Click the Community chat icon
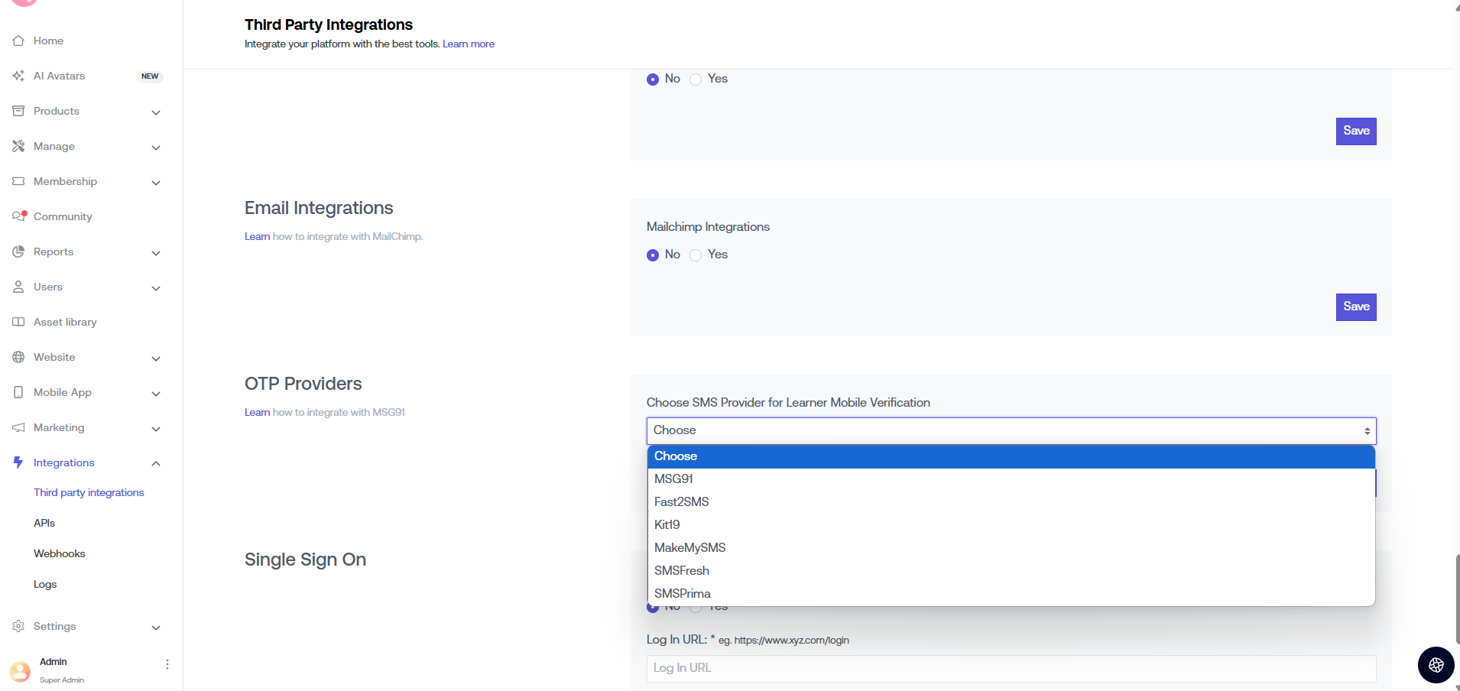 point(19,216)
